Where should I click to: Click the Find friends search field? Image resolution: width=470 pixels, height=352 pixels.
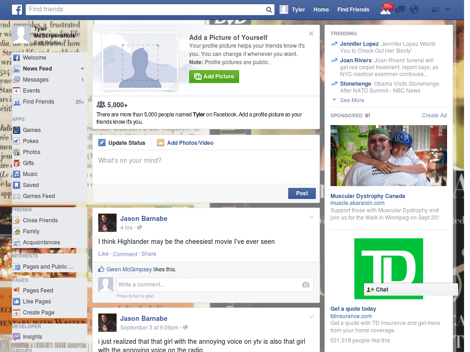[145, 10]
